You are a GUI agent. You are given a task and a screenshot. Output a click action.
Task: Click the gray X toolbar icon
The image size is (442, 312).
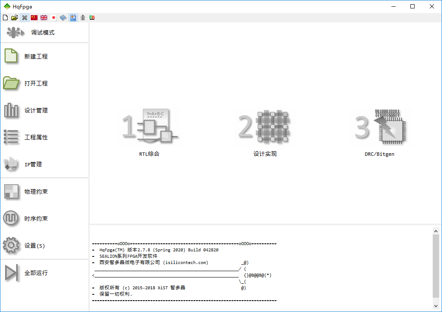pos(24,18)
